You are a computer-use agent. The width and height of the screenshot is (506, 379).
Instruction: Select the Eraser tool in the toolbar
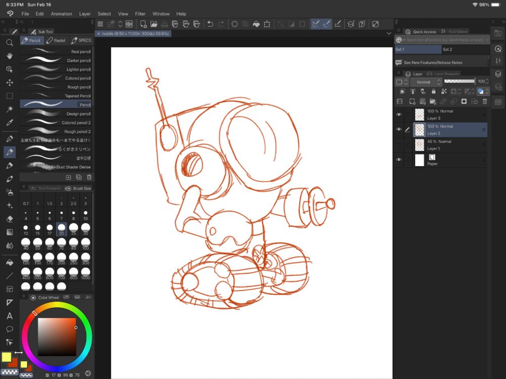click(x=10, y=218)
